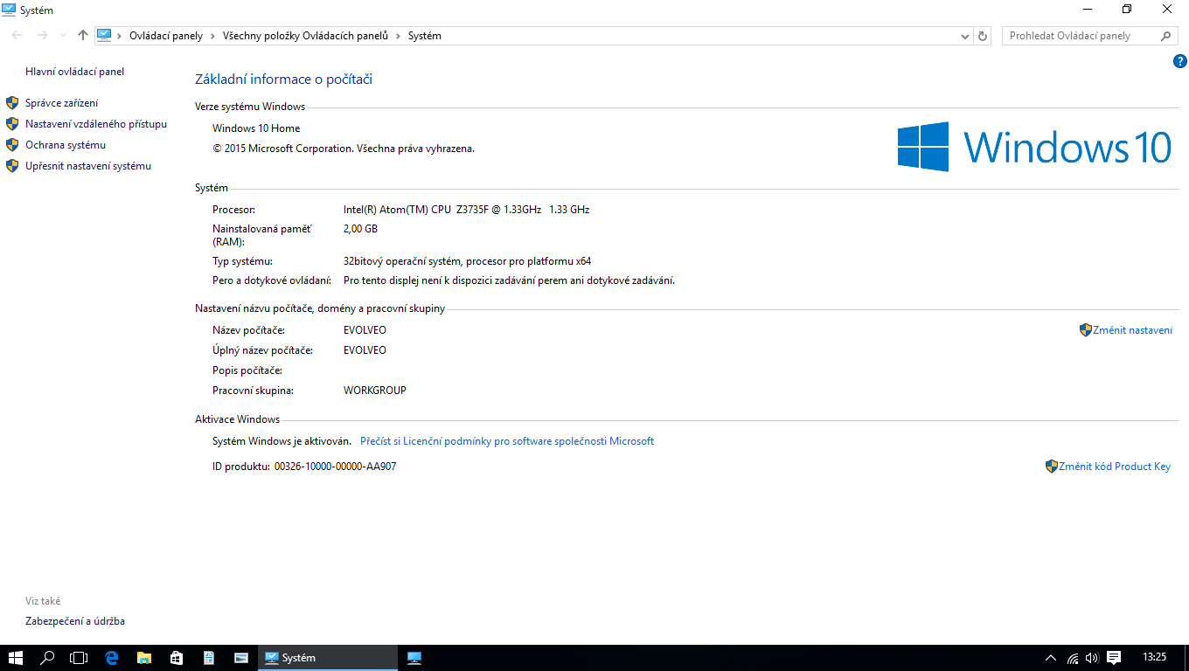Open File Explorer from the taskbar

click(x=143, y=658)
